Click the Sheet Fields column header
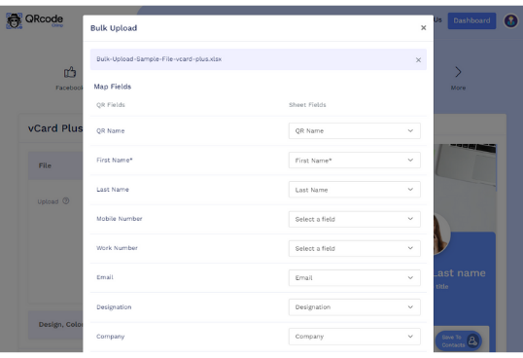The width and height of the screenshot is (523, 358). click(307, 105)
